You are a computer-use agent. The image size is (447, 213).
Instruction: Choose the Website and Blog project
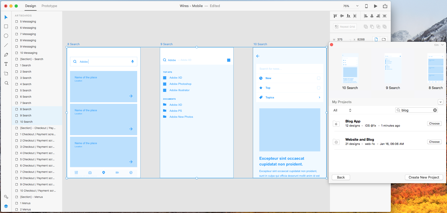434,142
